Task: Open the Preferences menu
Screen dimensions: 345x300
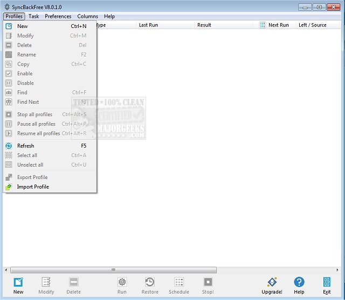Action: (58, 17)
